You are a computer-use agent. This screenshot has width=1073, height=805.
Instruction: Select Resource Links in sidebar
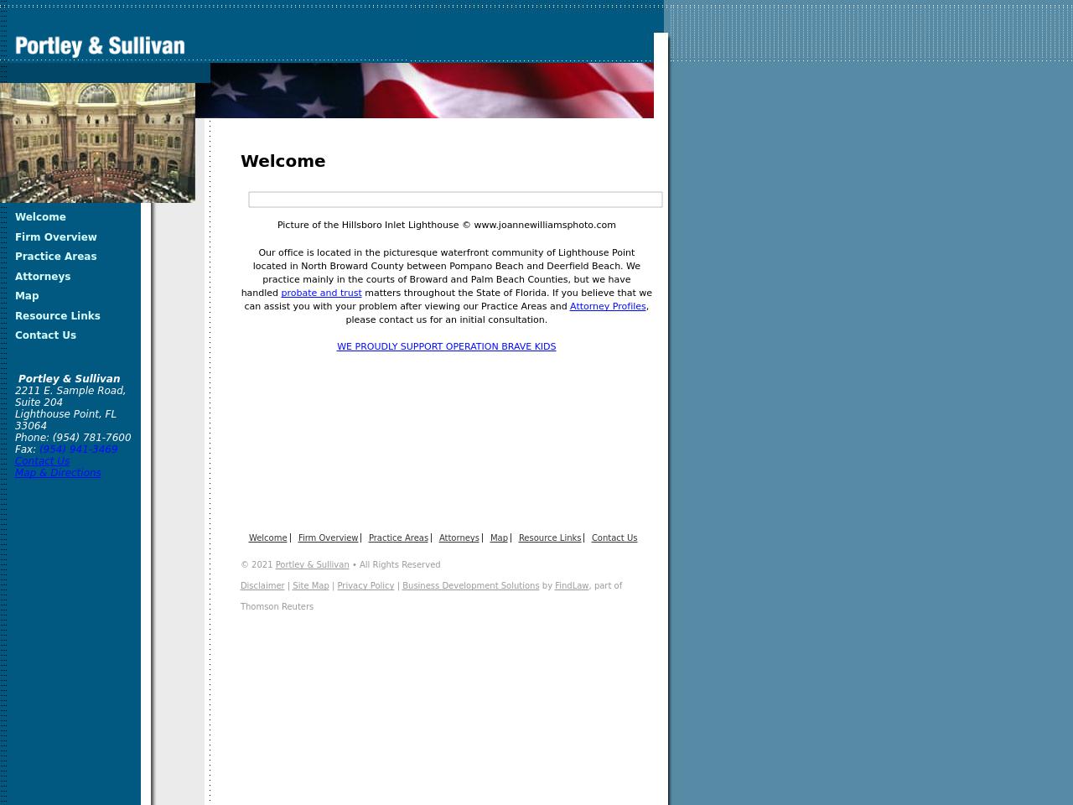[58, 316]
